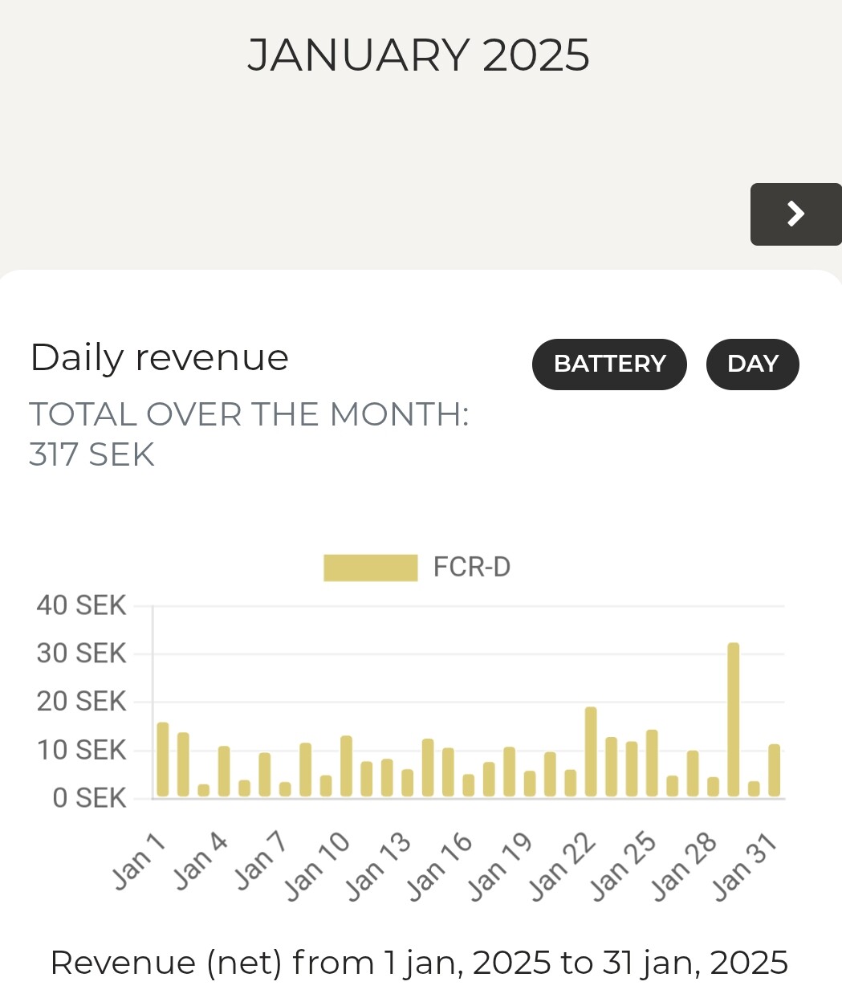Select the first bar for Jan 1
This screenshot has width=842, height=1006.
coord(163,760)
